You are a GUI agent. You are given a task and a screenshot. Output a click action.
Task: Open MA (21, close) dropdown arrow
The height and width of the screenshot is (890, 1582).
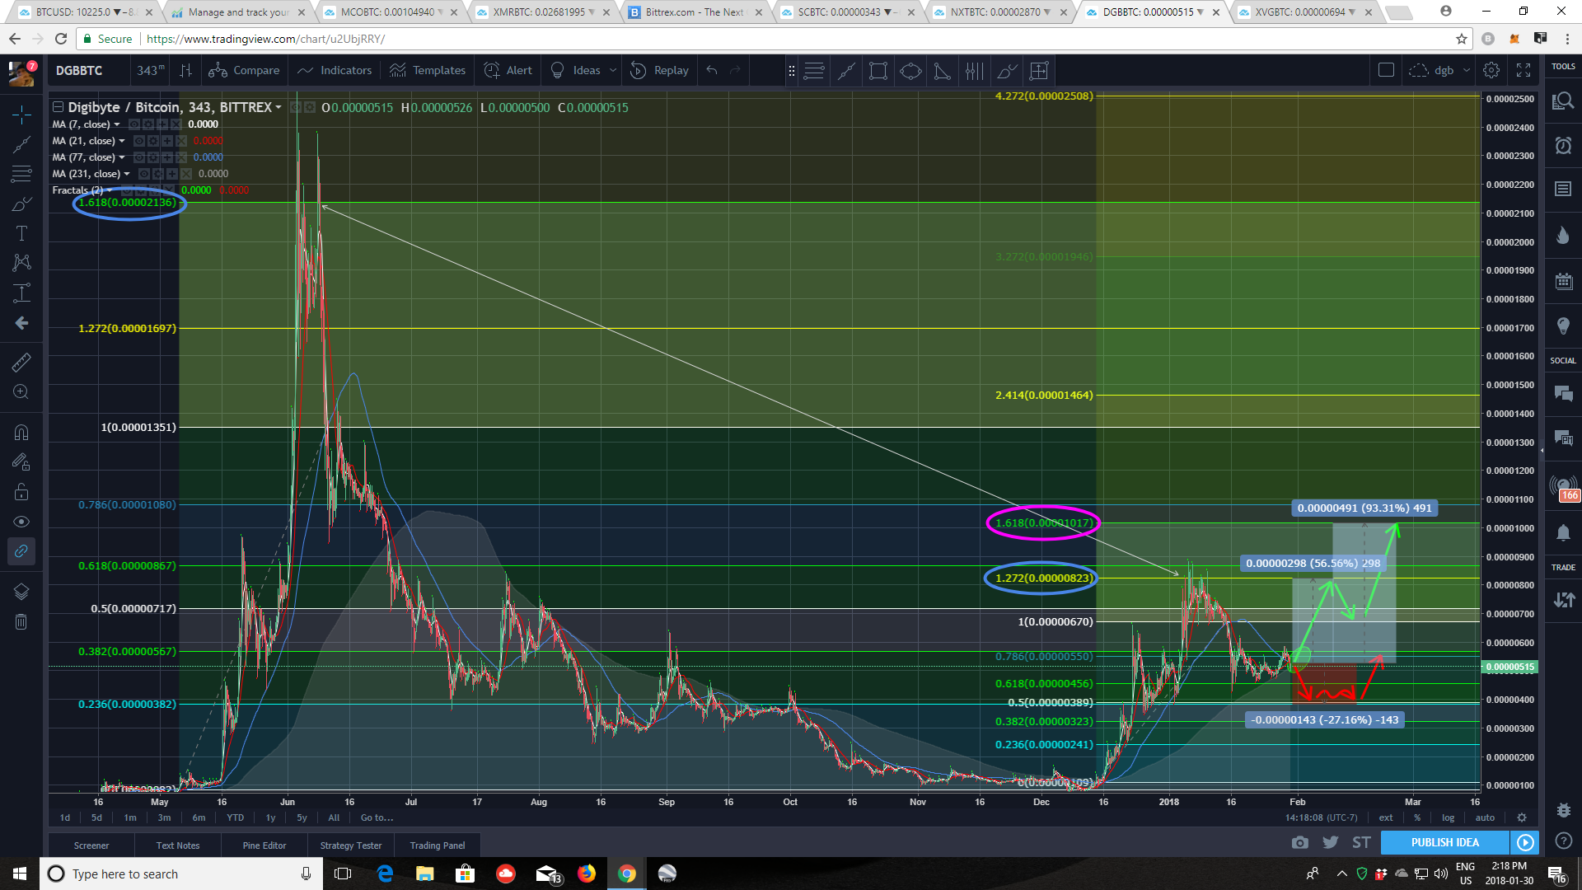[x=122, y=141]
